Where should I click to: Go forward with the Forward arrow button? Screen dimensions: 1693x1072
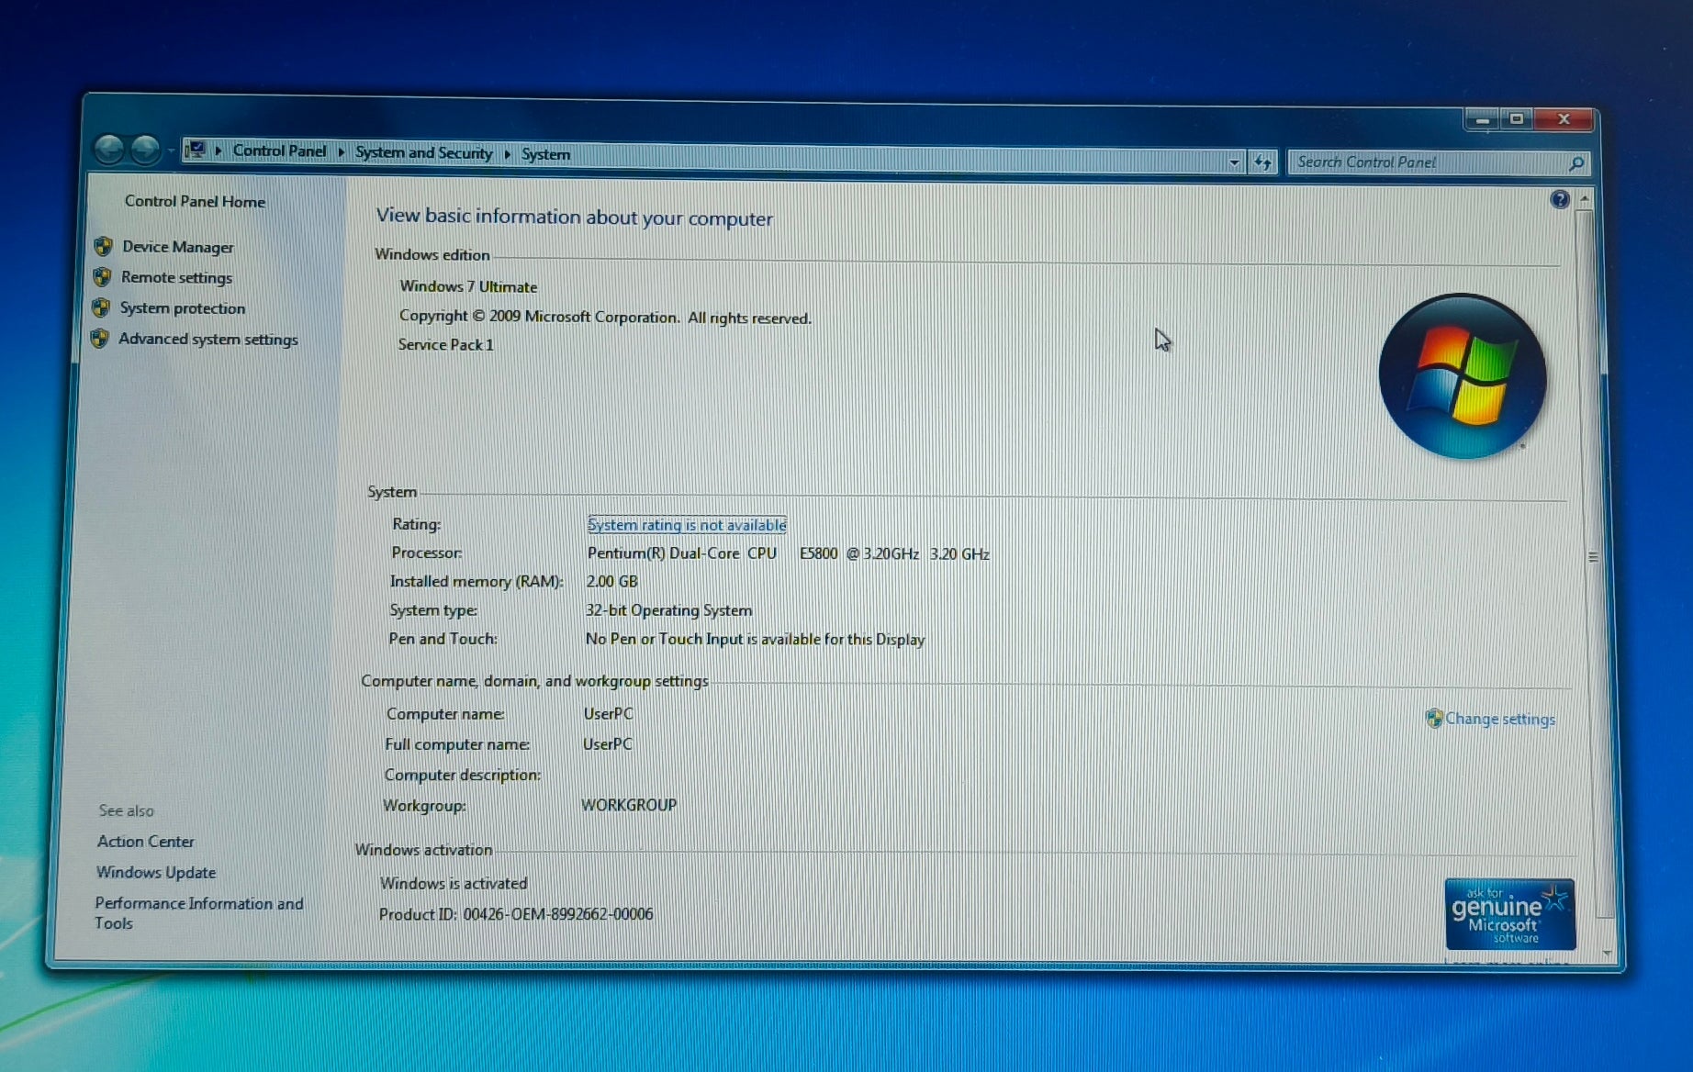point(145,149)
